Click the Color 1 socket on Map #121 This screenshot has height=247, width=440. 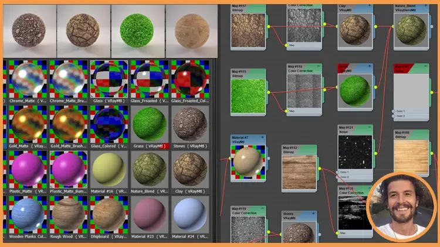[x=337, y=172]
